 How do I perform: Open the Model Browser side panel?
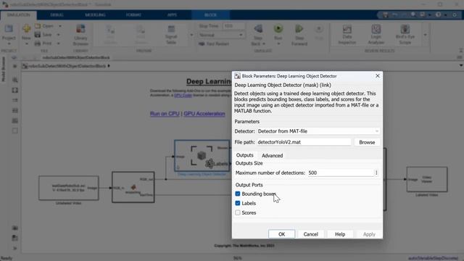[4, 70]
